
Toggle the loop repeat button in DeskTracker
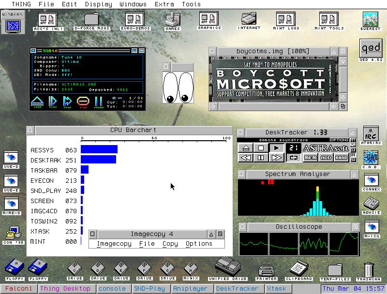coord(294,158)
